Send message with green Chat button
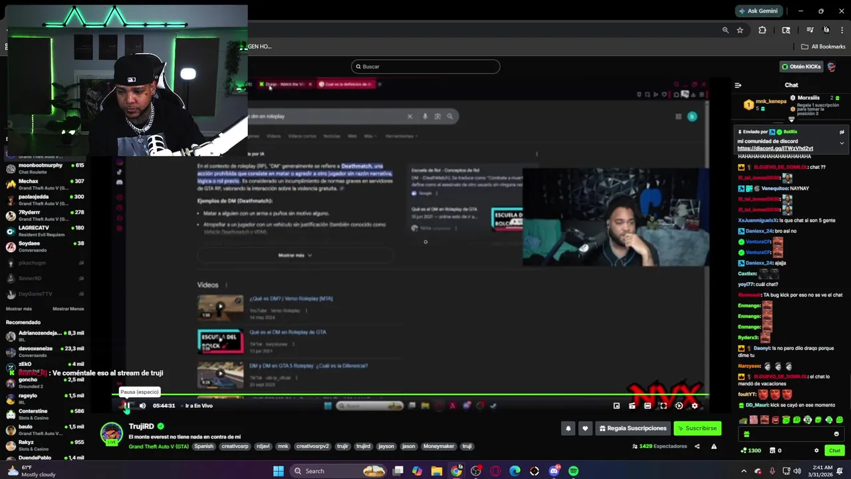 [834, 450]
